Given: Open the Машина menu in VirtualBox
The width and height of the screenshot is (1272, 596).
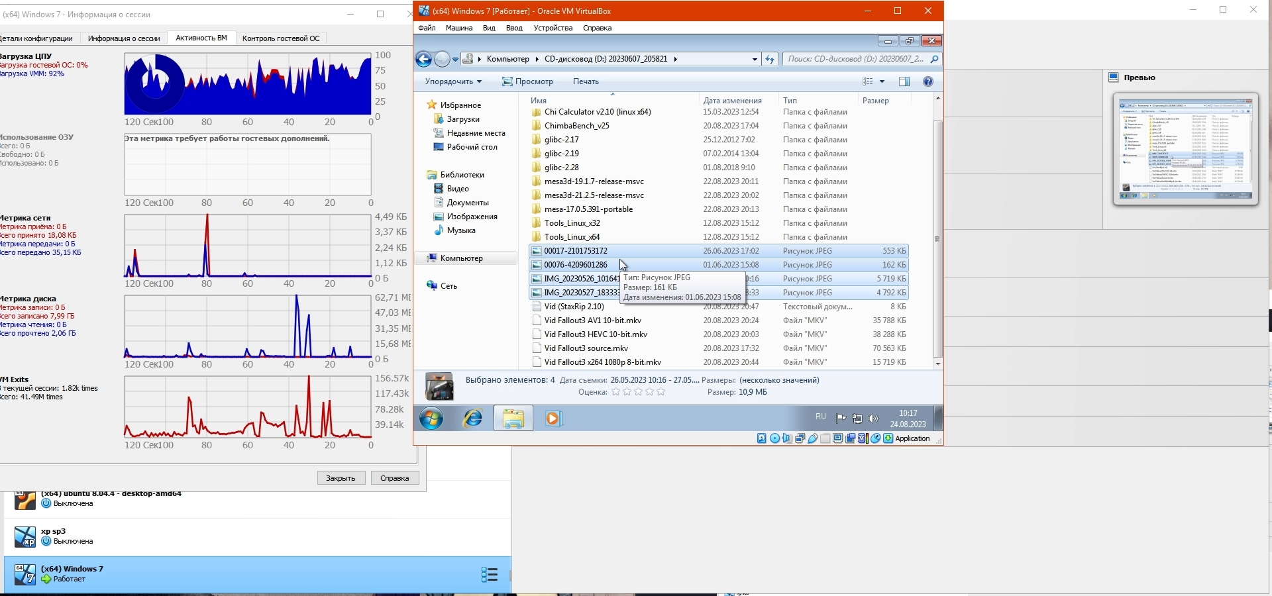Looking at the screenshot, I should pyautogui.click(x=458, y=28).
